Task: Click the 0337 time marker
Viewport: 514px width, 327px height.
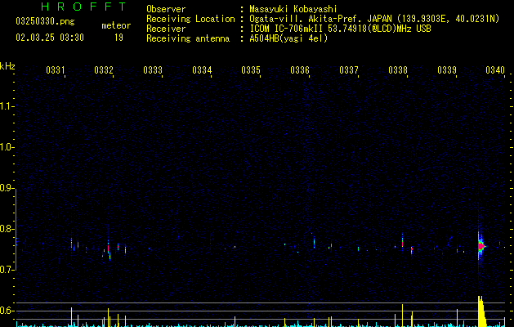Action: point(349,70)
